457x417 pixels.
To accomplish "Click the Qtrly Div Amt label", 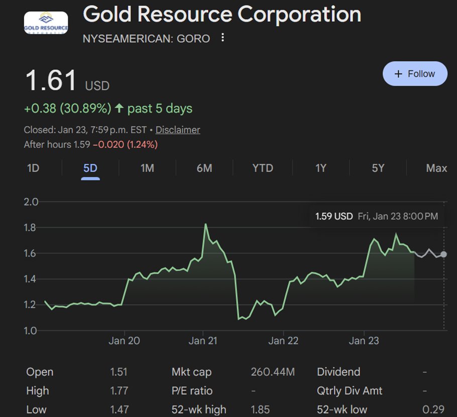I will click(x=350, y=391).
